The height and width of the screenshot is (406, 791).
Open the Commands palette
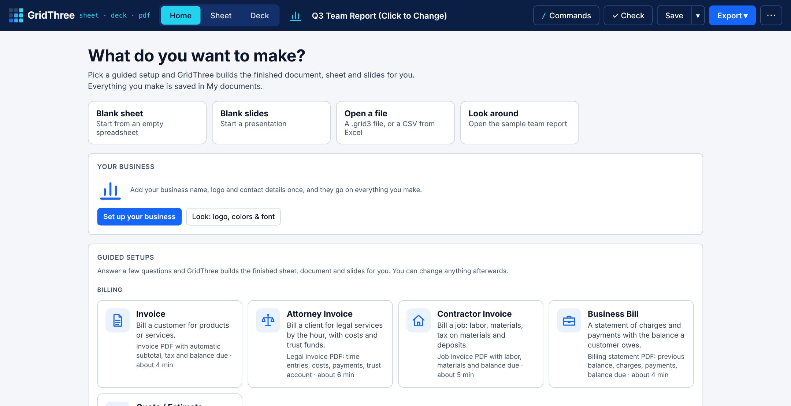566,15
